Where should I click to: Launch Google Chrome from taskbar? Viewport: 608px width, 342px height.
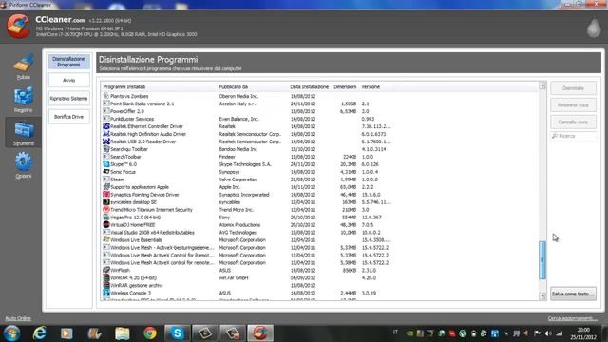150,333
